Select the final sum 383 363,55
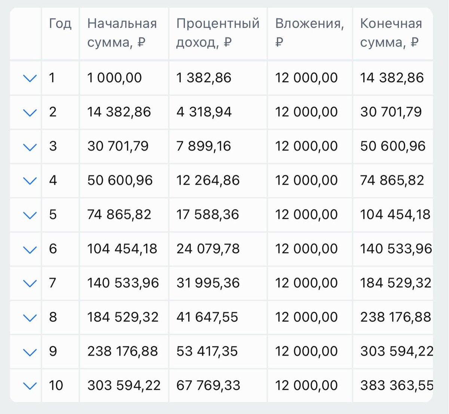The image size is (449, 414). (x=396, y=385)
